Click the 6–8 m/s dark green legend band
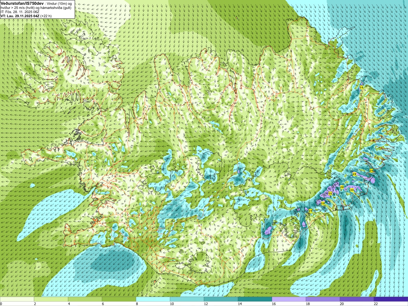This screenshot has height=306, width=408. point(119,299)
